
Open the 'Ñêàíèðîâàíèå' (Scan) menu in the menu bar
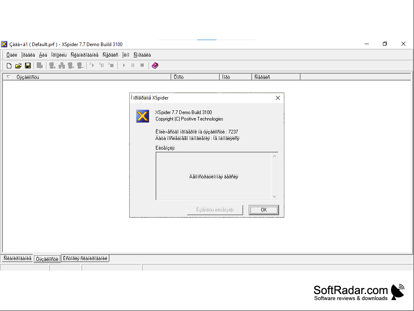tap(84, 55)
